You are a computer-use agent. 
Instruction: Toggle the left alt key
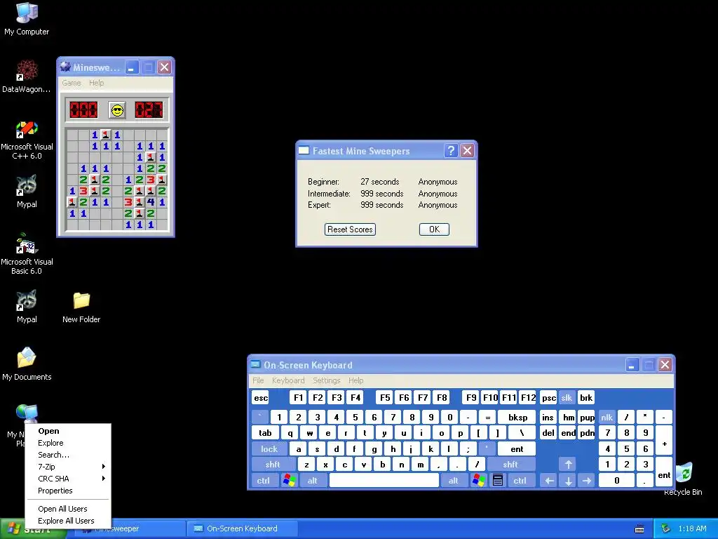coord(313,480)
